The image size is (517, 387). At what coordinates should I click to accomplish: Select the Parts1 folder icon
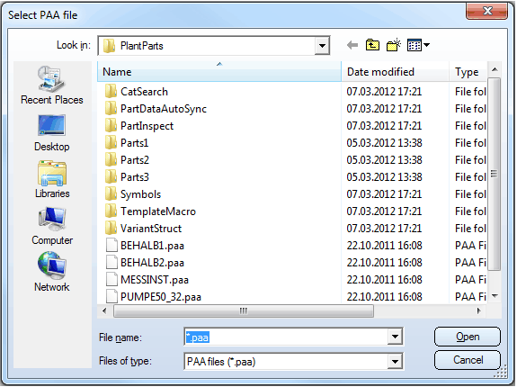(x=111, y=142)
